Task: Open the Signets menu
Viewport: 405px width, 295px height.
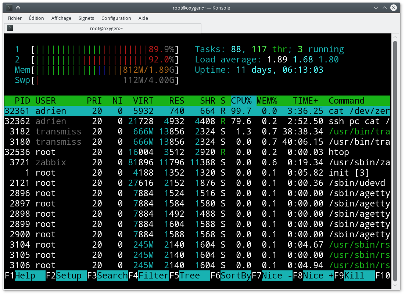Action: [x=86, y=18]
